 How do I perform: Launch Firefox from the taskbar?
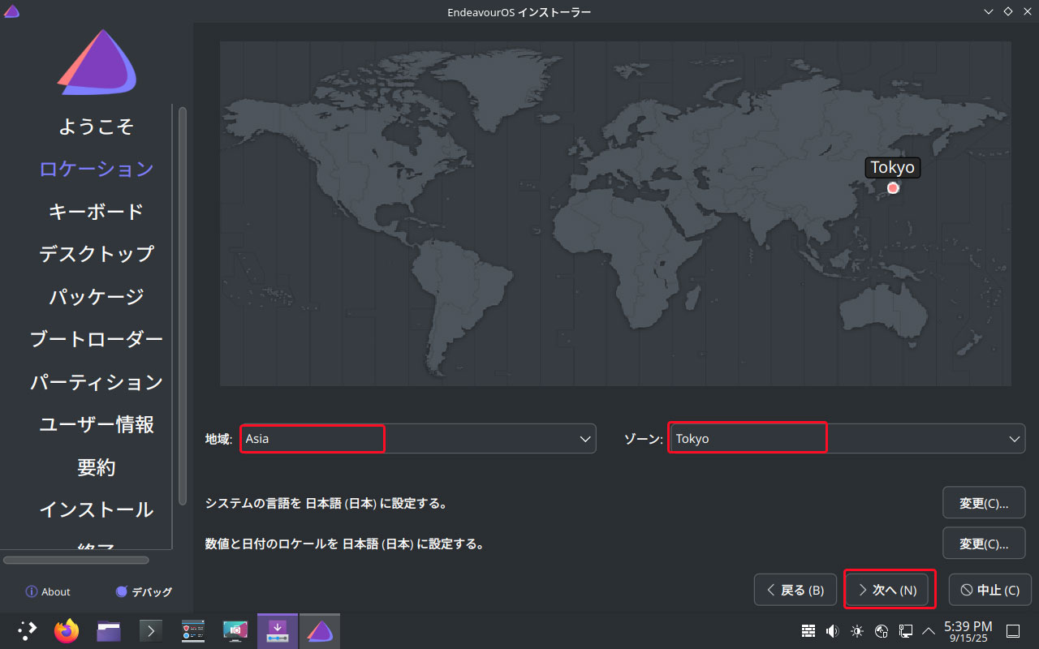click(67, 631)
